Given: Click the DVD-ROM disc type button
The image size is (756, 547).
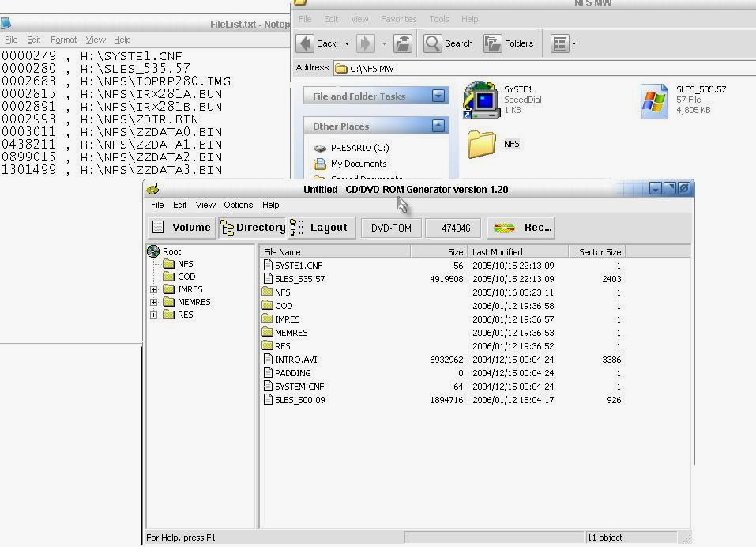Looking at the screenshot, I should pos(390,228).
